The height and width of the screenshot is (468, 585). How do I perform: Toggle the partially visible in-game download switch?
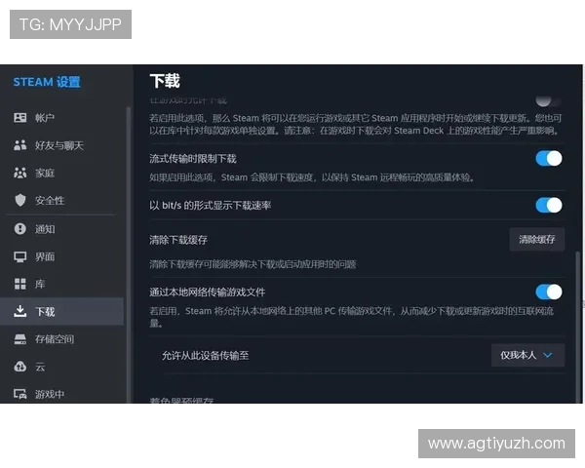[548, 100]
